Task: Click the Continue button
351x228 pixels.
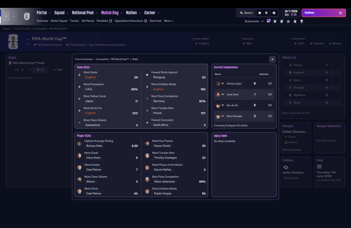Action: (323, 13)
